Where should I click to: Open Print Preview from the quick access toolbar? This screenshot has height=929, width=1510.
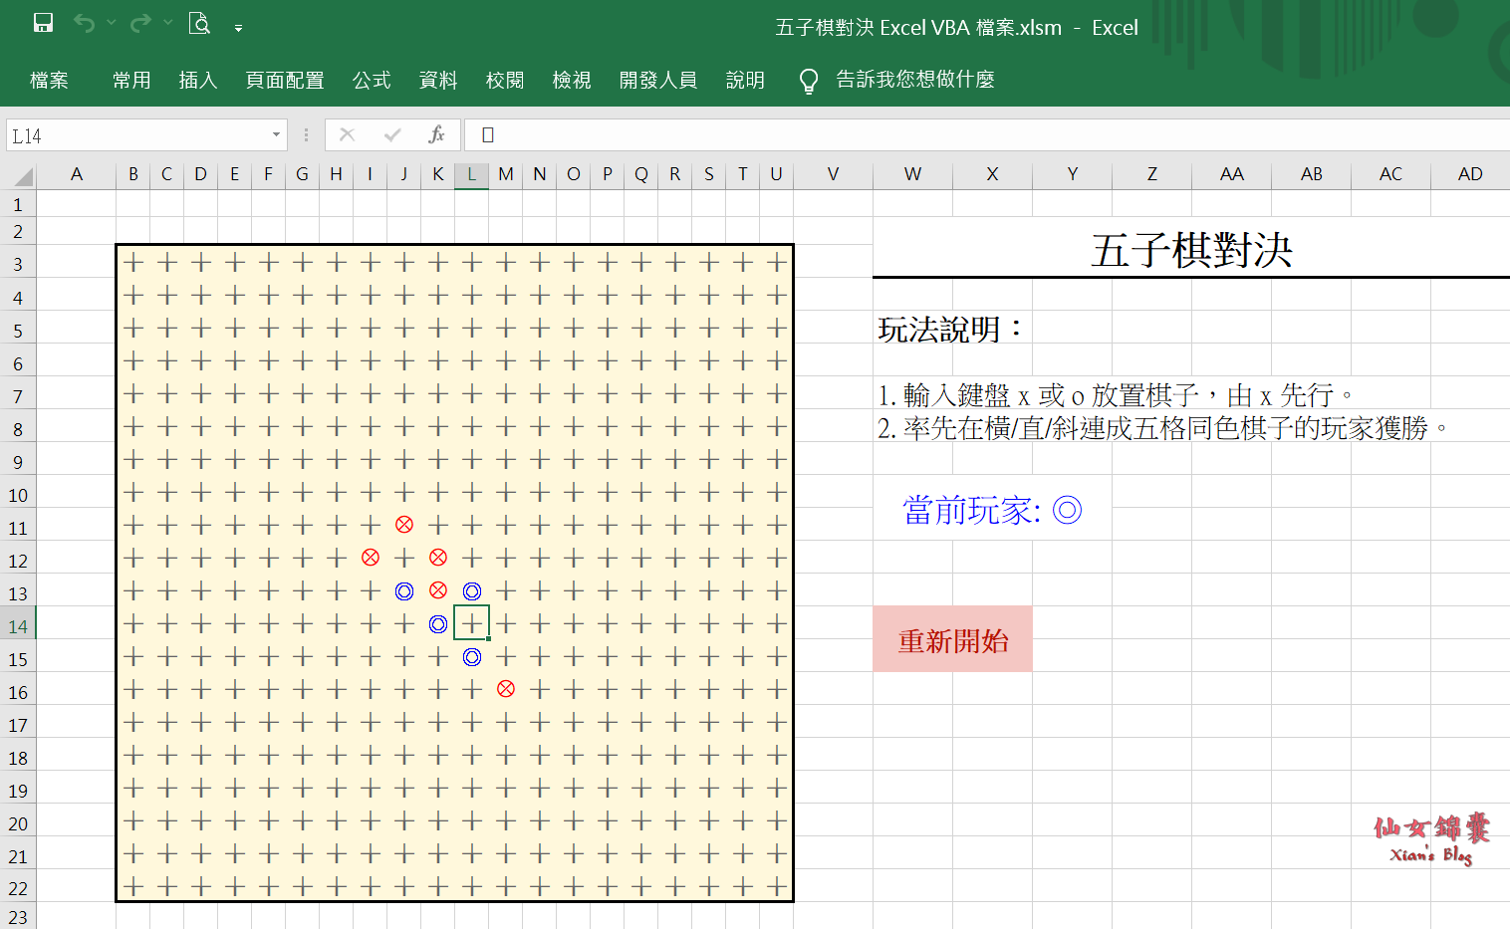click(x=199, y=23)
